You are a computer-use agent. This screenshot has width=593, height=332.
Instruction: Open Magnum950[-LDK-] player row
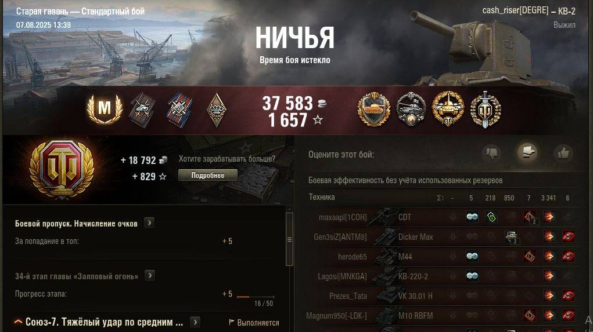pyautogui.click(x=442, y=315)
